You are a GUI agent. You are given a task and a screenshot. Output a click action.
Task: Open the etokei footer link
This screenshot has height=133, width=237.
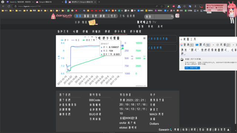[x=128, y=127]
